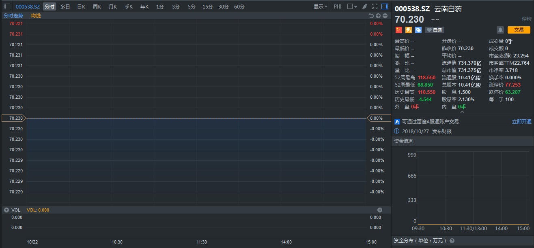This screenshot has height=248, width=534.
Task: Click the chart undo reset arrow
Action: tap(371, 16)
